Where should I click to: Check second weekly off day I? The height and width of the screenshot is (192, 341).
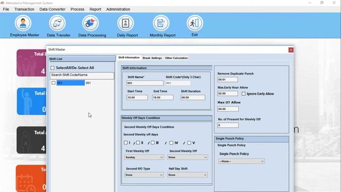[x=126, y=143]
